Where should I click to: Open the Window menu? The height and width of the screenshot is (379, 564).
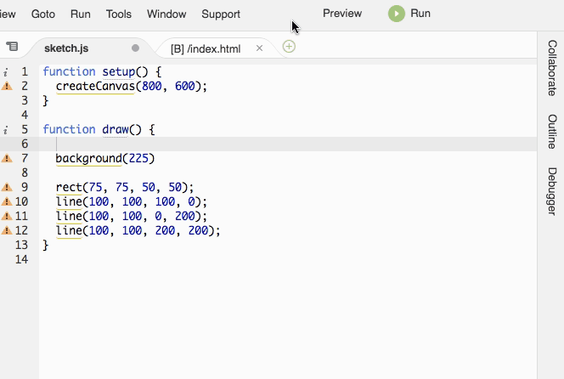pos(166,14)
